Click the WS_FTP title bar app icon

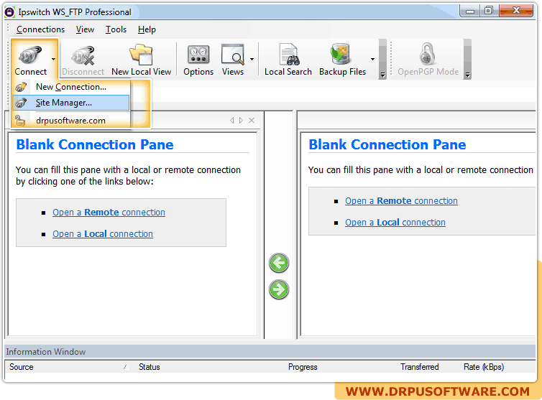click(9, 12)
